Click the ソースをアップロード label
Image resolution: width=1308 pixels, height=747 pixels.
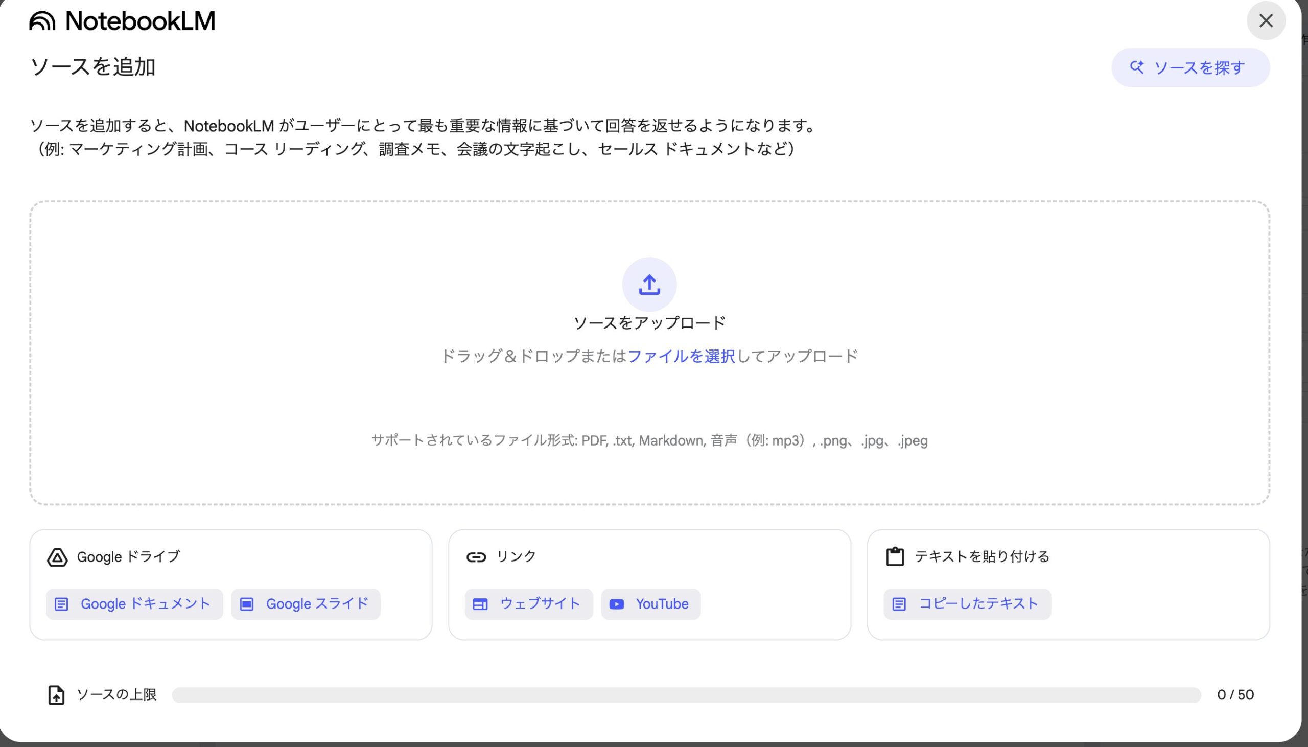tap(649, 323)
